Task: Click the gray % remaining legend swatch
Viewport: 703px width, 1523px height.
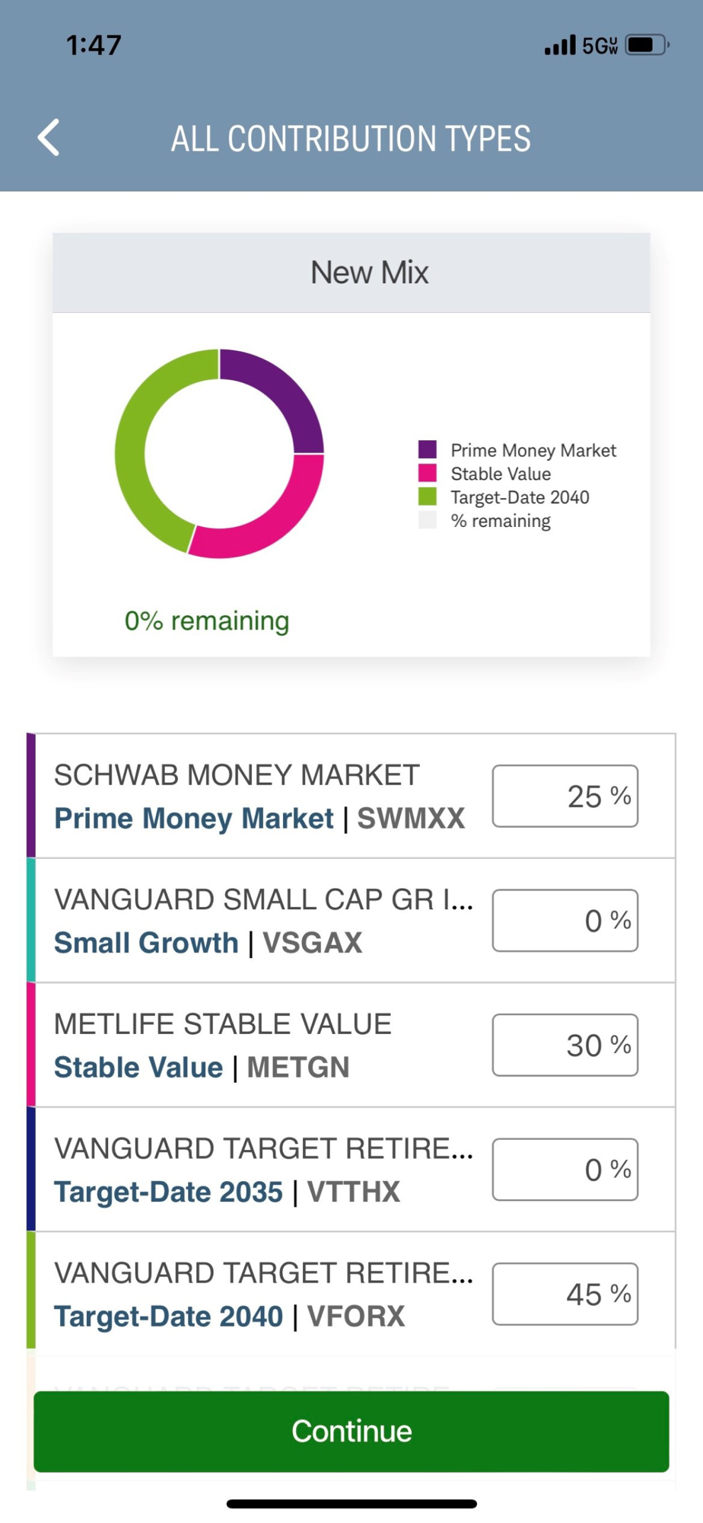Action: (x=428, y=521)
